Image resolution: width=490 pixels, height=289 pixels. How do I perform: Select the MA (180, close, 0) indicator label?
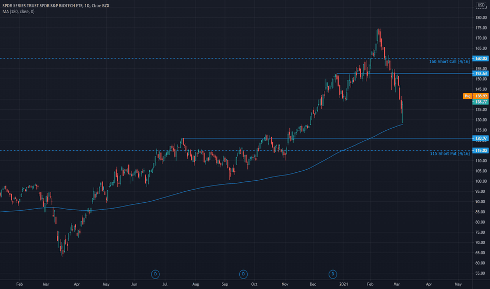pyautogui.click(x=18, y=12)
